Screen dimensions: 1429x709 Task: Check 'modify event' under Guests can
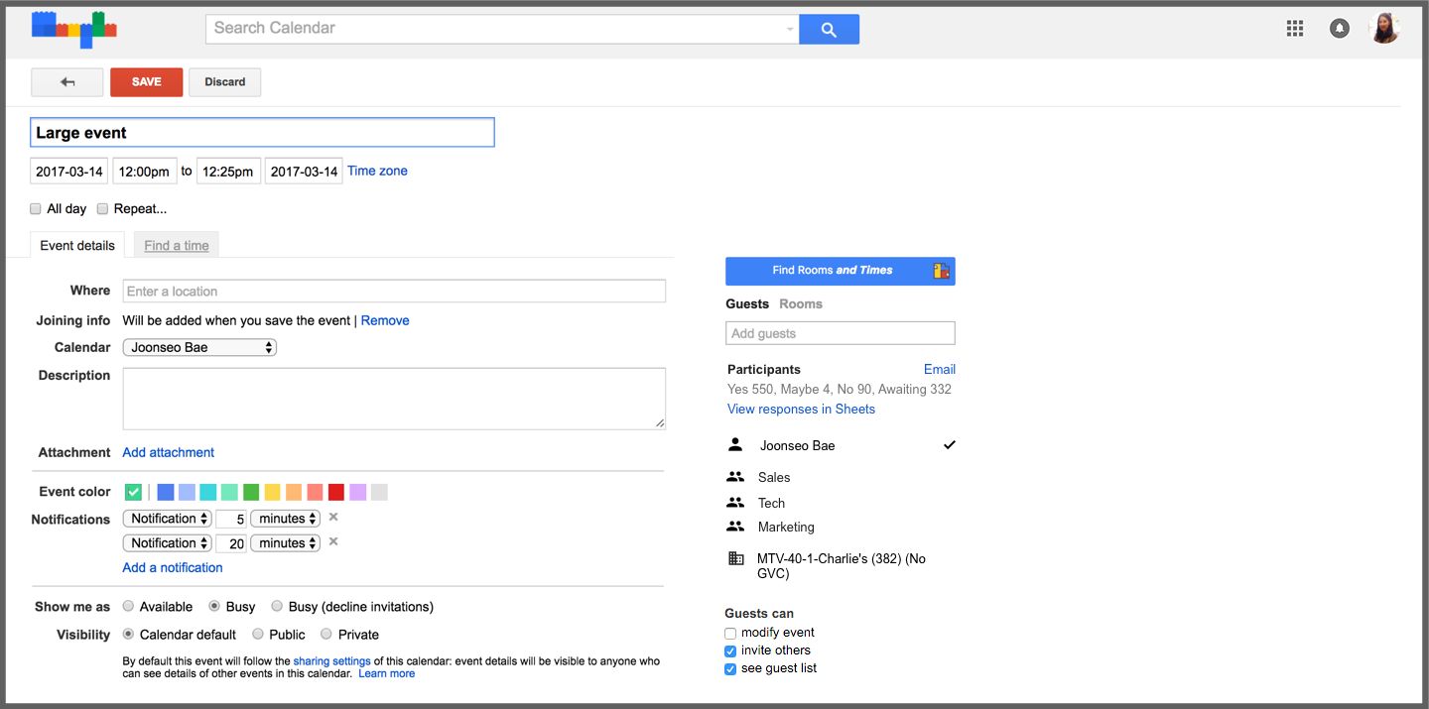(x=729, y=633)
